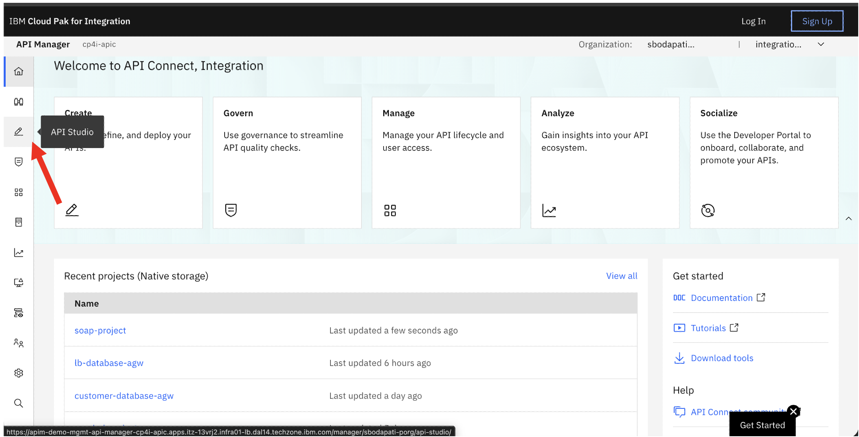Image resolution: width=859 pixels, height=437 pixels.
Task: Expand the integratio... dropdown chevron
Action: pos(821,44)
